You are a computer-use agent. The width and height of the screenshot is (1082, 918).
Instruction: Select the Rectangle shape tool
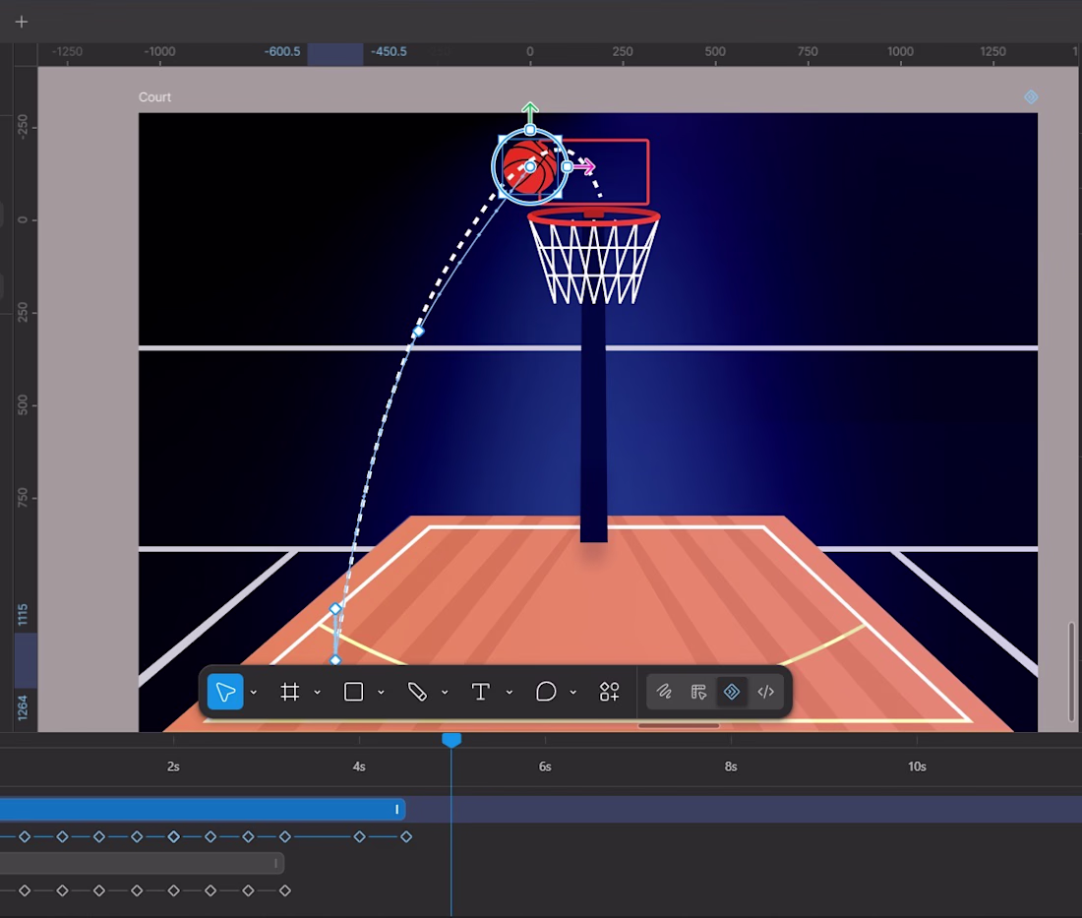pos(353,692)
